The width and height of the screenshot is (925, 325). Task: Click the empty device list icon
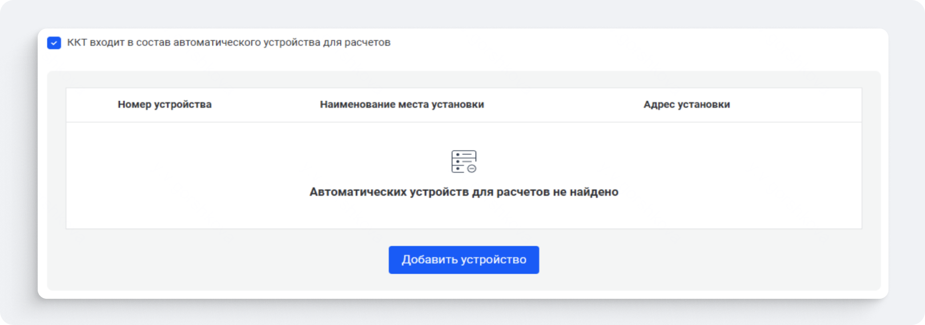click(x=463, y=161)
